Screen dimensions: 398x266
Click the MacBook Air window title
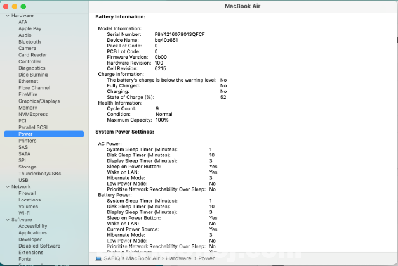pyautogui.click(x=242, y=6)
